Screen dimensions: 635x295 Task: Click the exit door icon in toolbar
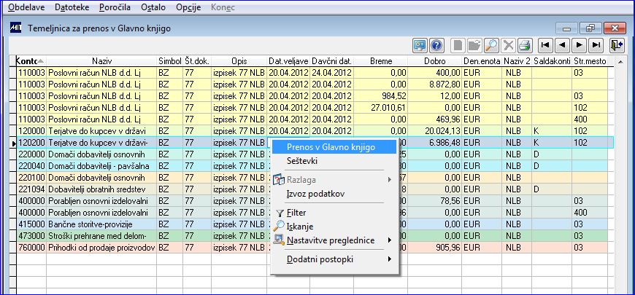pyautogui.click(x=616, y=45)
